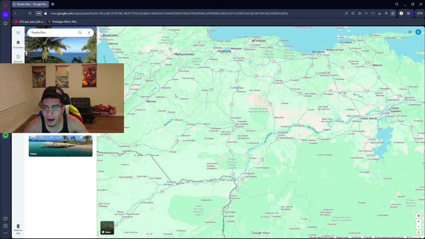Open the browser profile person icon
425x239 pixels.
[393, 13]
